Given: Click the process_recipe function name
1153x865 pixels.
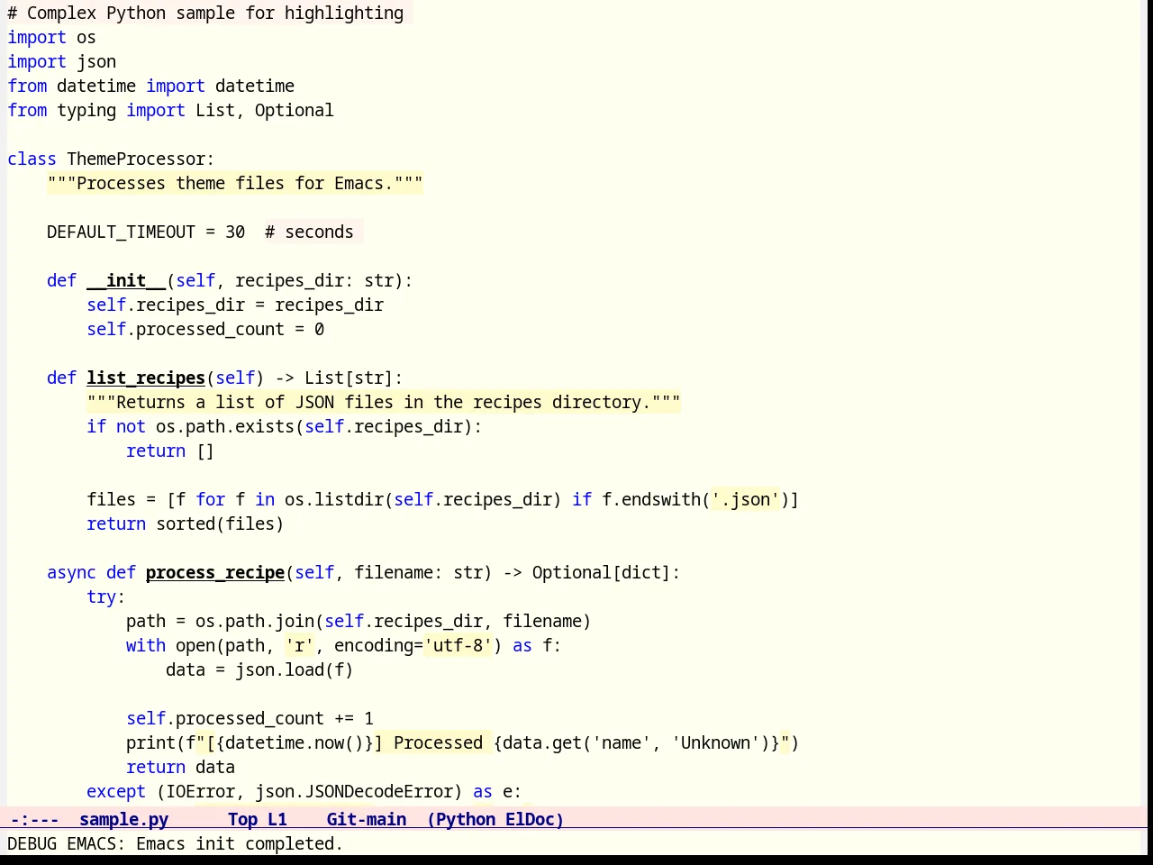Looking at the screenshot, I should [x=215, y=572].
